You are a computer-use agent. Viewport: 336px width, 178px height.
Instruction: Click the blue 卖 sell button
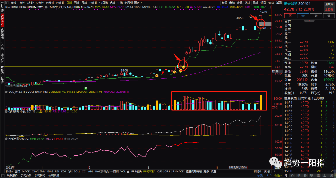tap(303, 16)
